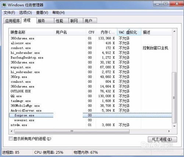This screenshot has width=184, height=157.
Task: Sort processes by 内存 column header
Action: [x=106, y=32]
